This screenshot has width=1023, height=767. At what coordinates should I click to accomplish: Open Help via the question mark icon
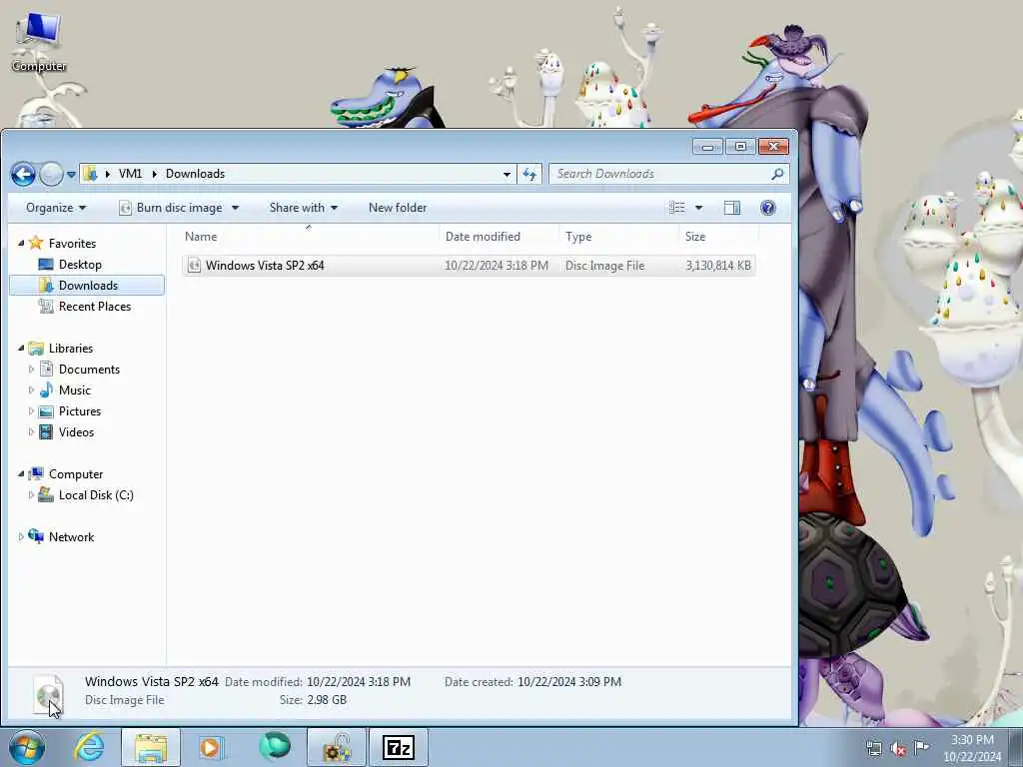[x=768, y=208]
